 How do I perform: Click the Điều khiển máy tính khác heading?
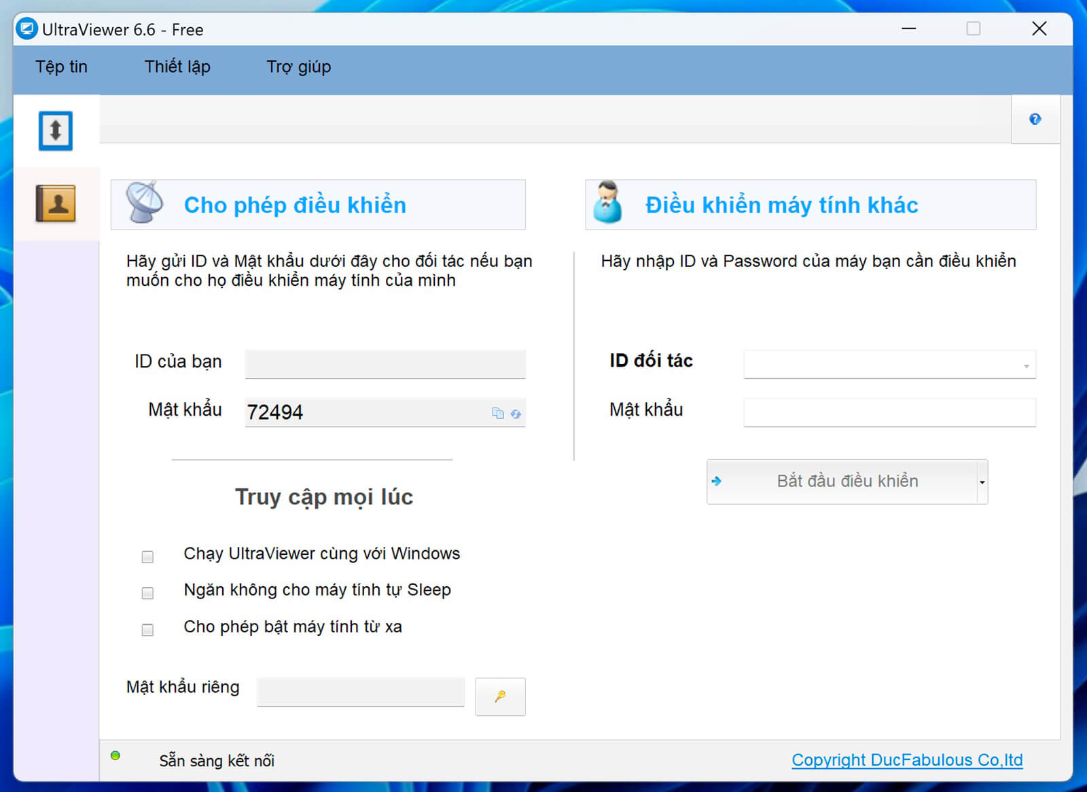coord(781,205)
